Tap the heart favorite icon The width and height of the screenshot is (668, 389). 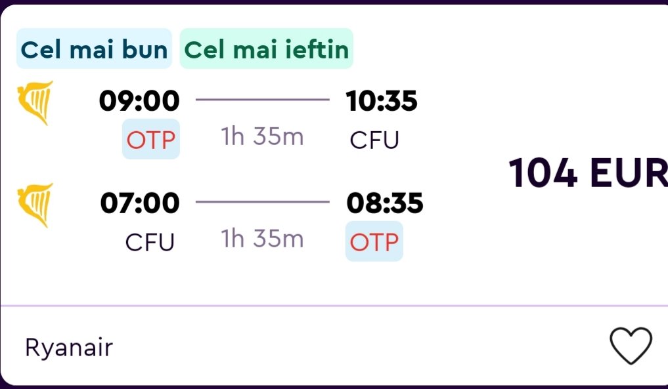click(631, 345)
